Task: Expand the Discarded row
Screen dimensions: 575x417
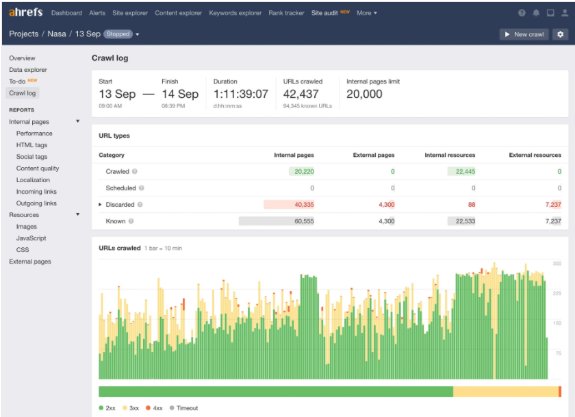Action: 101,205
